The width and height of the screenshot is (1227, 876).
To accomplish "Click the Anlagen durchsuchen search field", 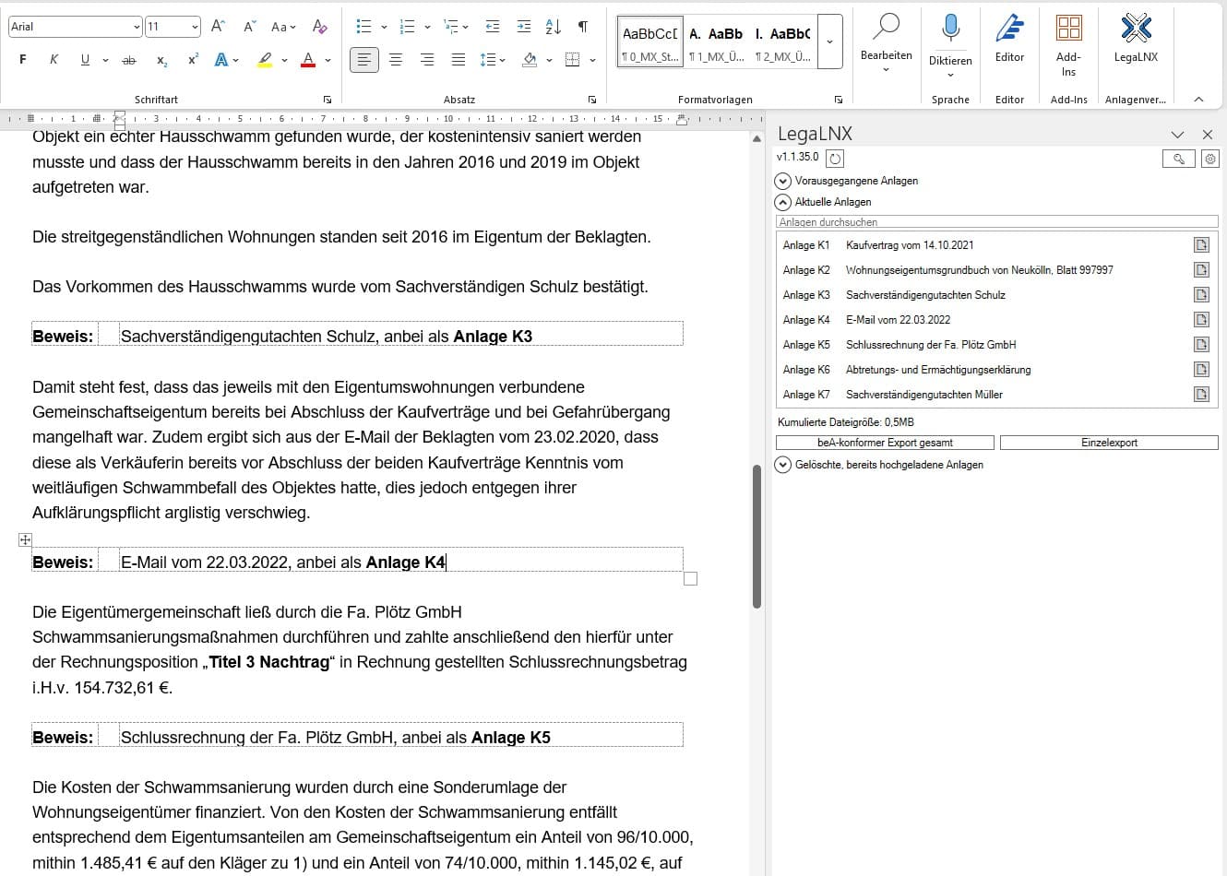I will pos(996,222).
